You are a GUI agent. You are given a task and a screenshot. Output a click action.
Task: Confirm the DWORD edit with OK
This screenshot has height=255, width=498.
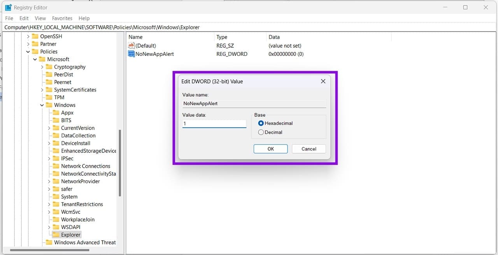270,149
